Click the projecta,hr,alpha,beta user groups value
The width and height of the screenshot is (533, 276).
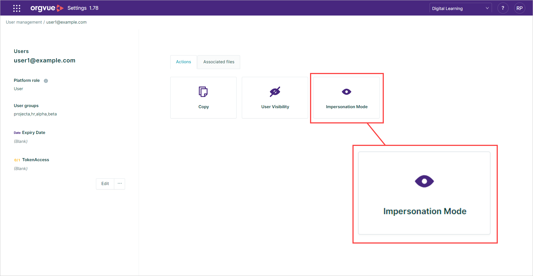coord(35,114)
